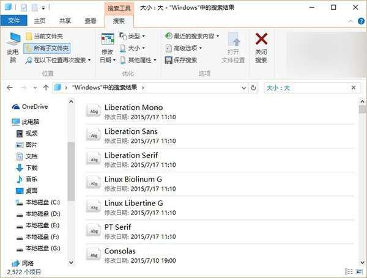Screen dimensions: 367x278
Task: Click the navigation pane scroll down arrow
Action: (x=71, y=263)
